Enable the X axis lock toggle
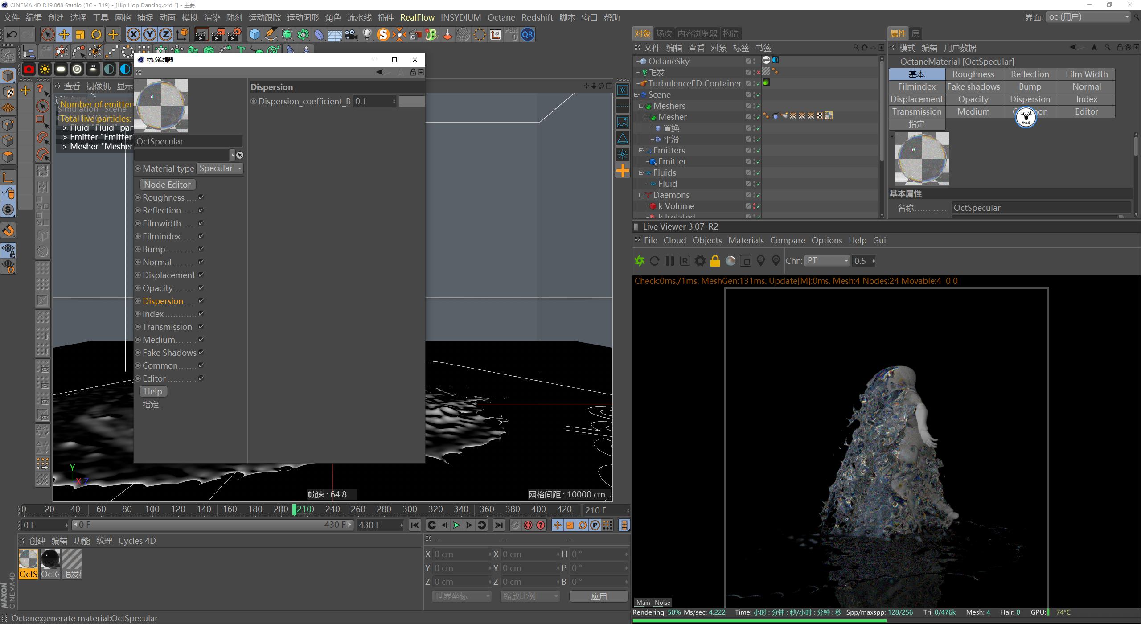Screen dimensions: 1141x624 point(133,34)
